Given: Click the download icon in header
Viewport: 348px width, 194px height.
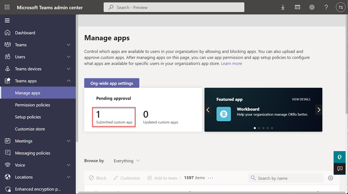Looking at the screenshot, I should 283,7.
